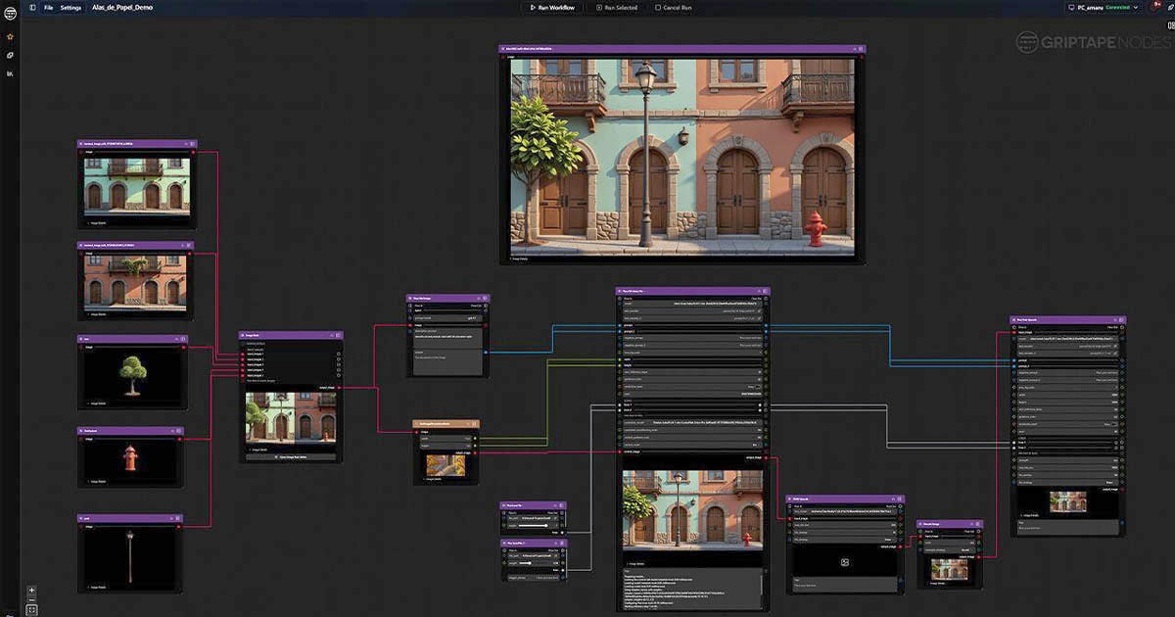Click the Run Workflow button
The height and width of the screenshot is (617, 1175).
pos(552,7)
